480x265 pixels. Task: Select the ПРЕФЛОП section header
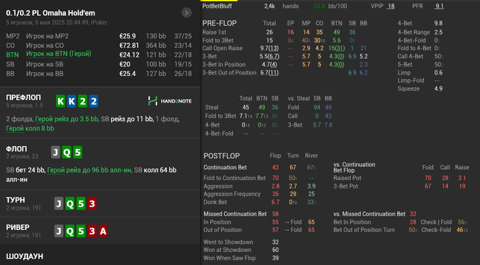(23, 97)
